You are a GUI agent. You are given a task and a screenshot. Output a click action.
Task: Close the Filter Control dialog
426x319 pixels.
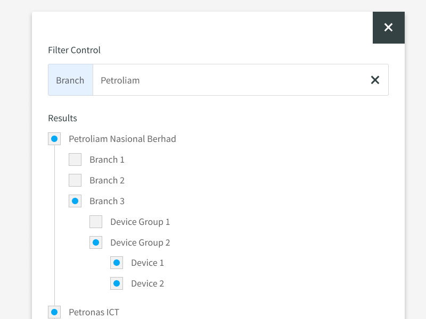point(388,27)
